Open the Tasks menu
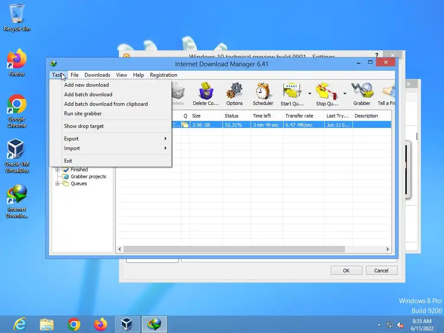The height and width of the screenshot is (333, 444). 58,75
